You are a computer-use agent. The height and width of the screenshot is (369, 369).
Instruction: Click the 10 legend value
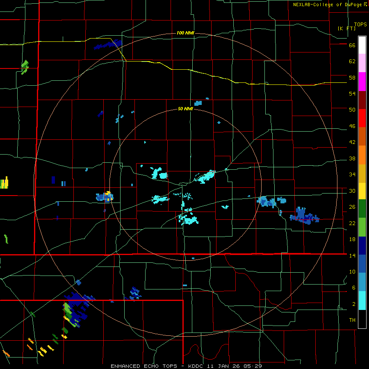coord(352,272)
